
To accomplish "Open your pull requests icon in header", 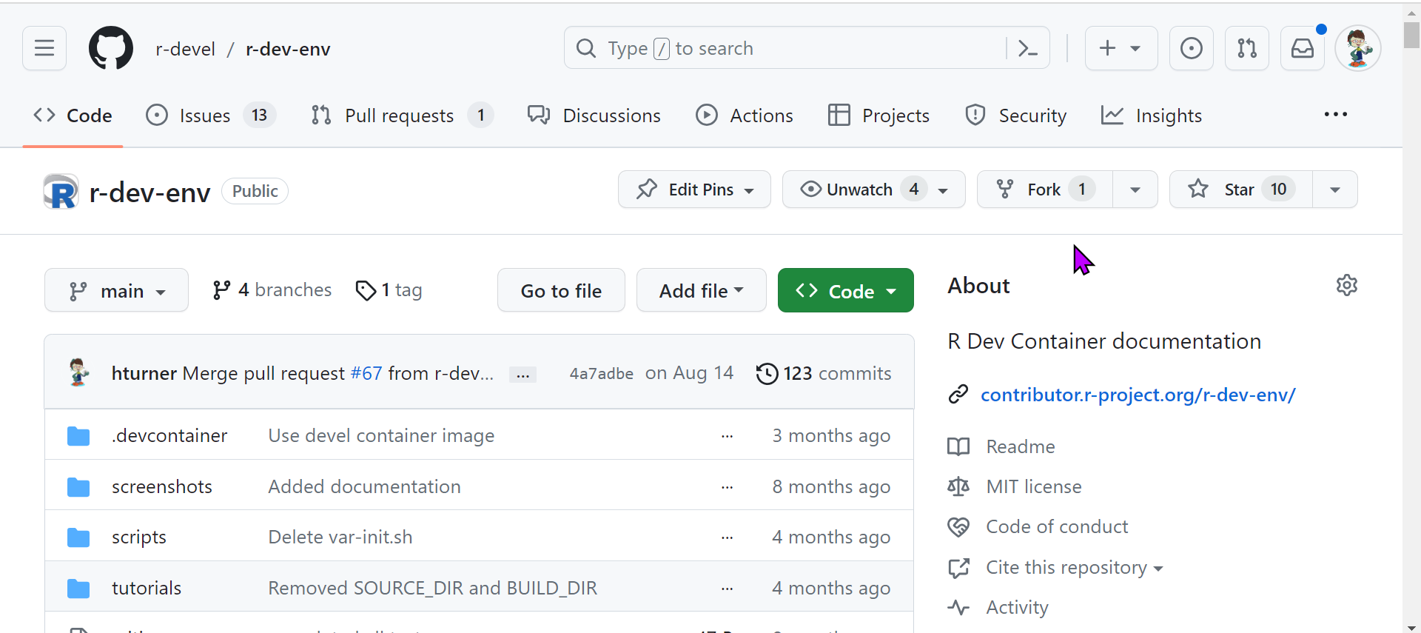I will pos(1247,48).
